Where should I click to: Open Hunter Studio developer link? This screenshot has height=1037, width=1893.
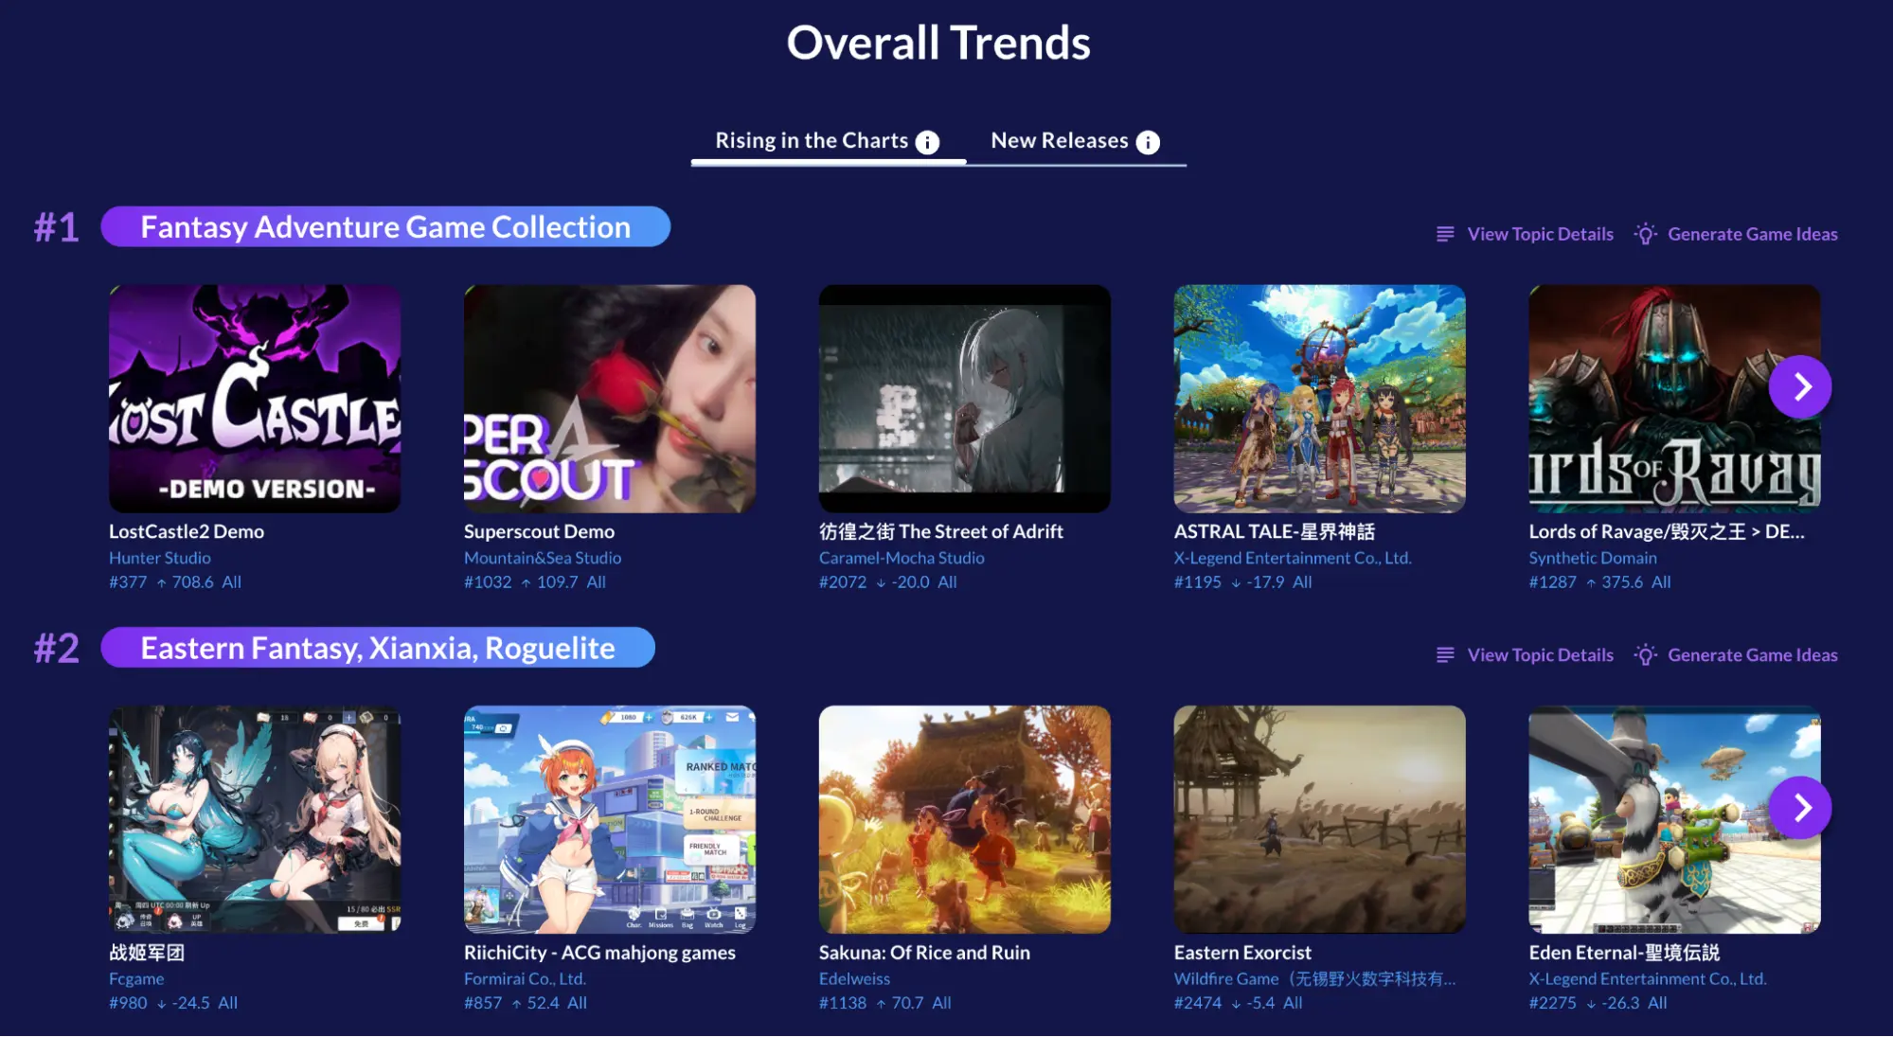tap(160, 558)
